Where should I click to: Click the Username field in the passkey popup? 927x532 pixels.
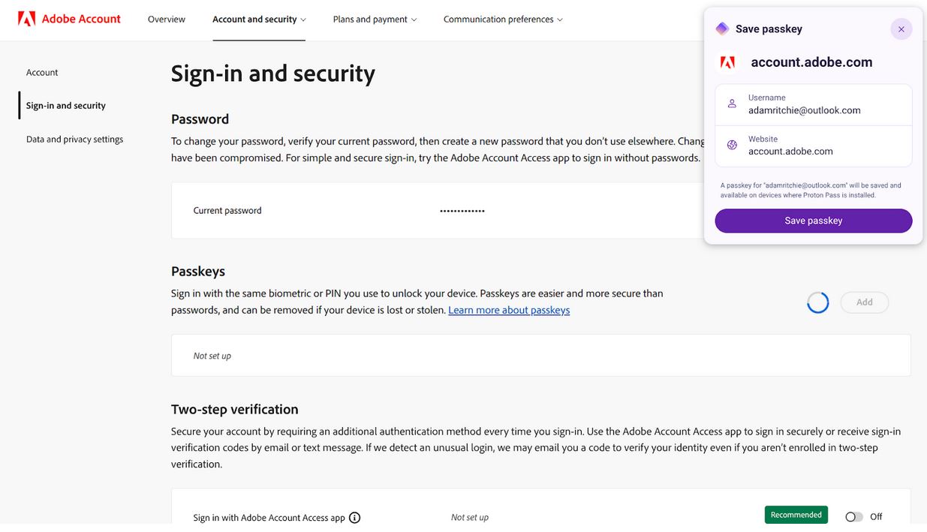814,104
